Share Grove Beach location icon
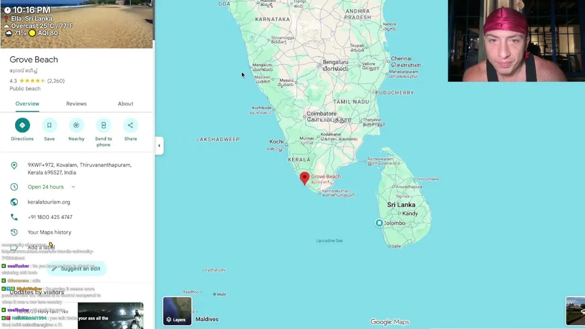The height and width of the screenshot is (329, 585). coord(130,125)
